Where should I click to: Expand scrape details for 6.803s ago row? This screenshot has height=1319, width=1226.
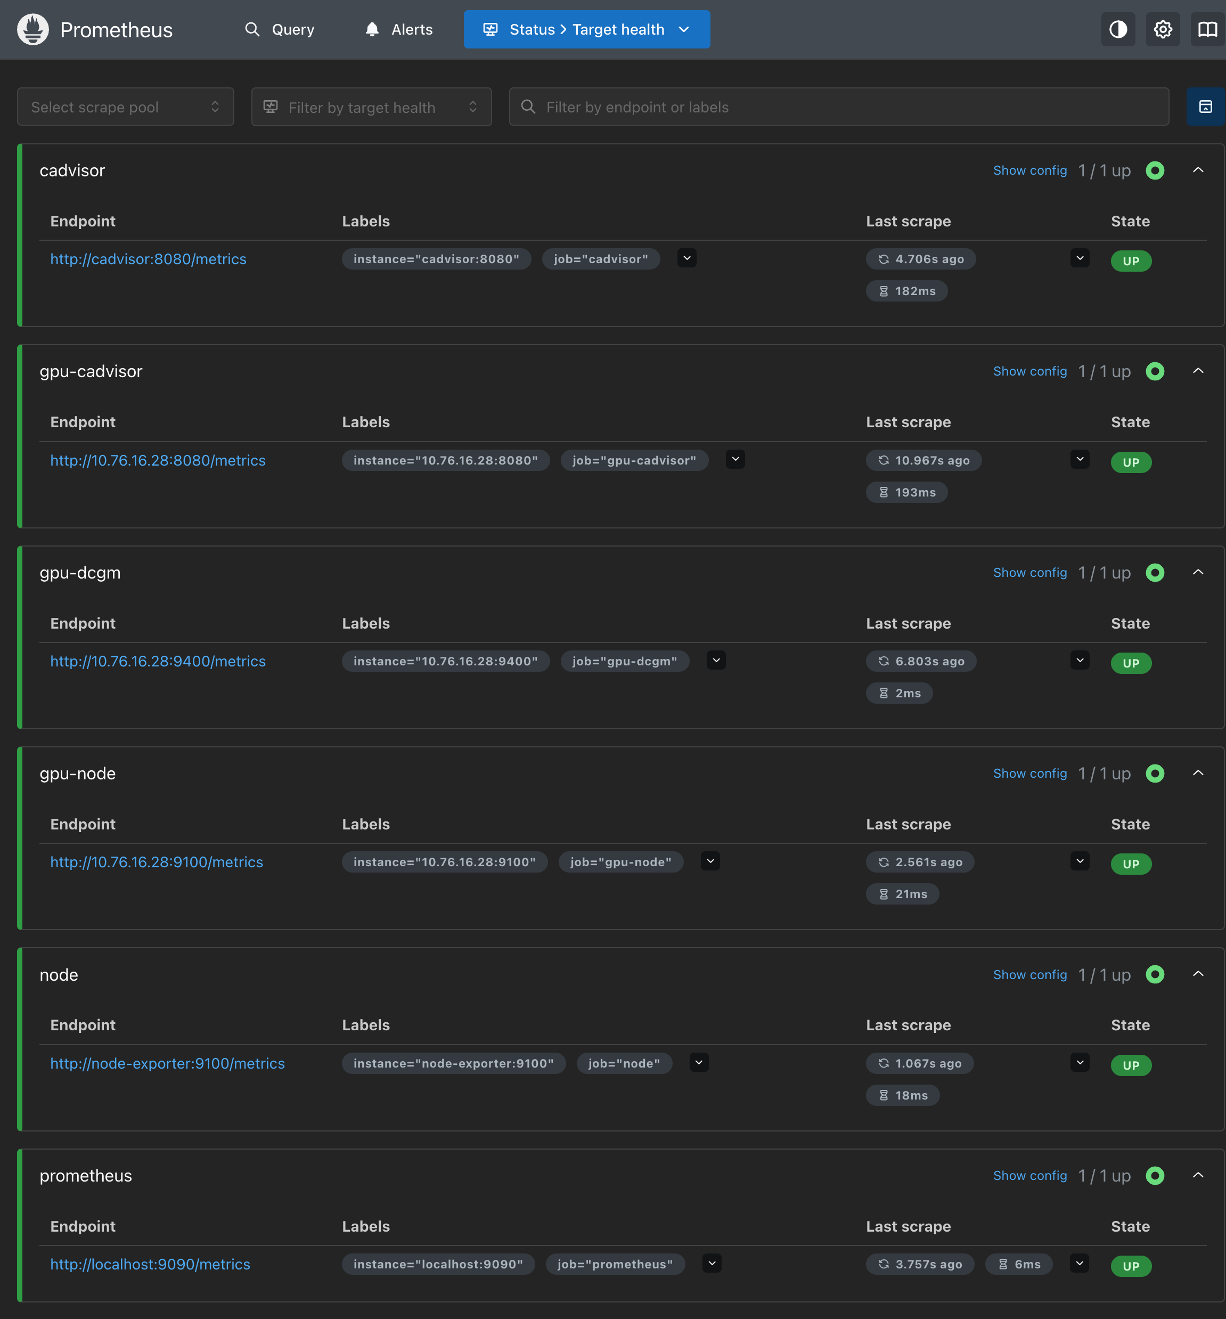[1080, 660]
